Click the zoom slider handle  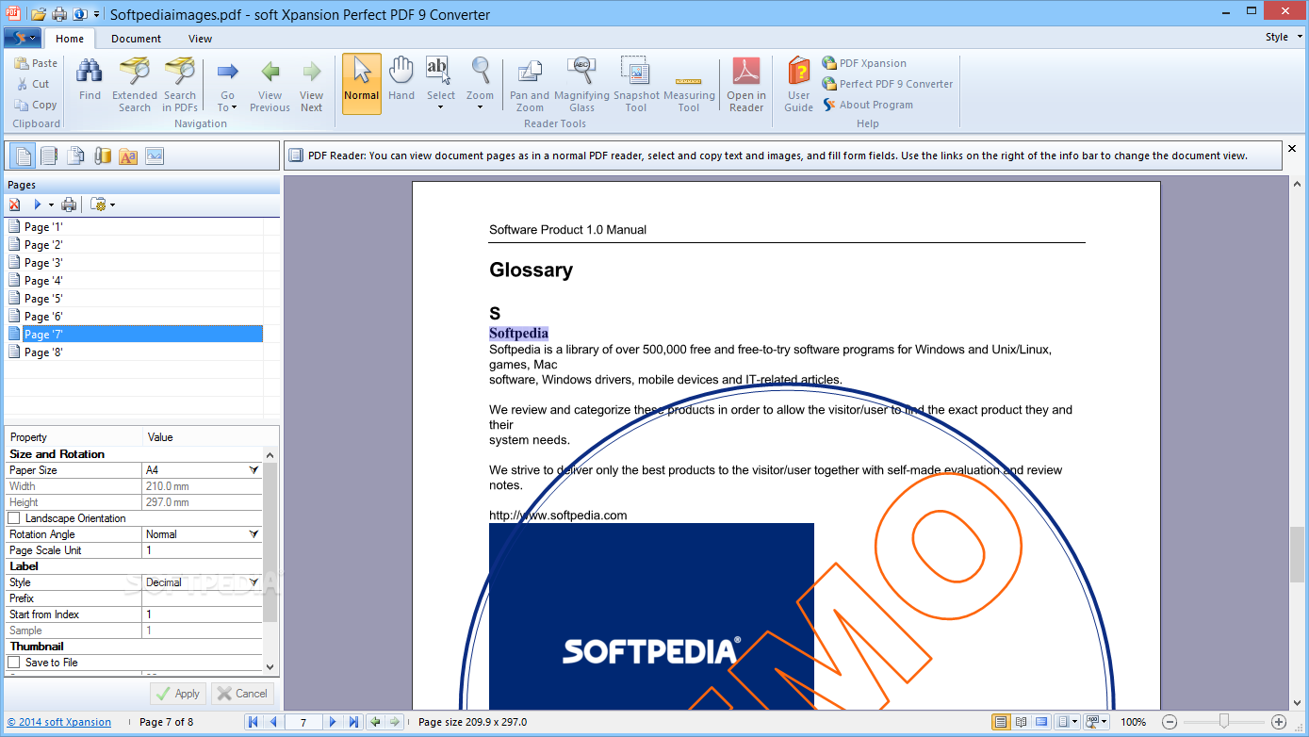tap(1224, 722)
